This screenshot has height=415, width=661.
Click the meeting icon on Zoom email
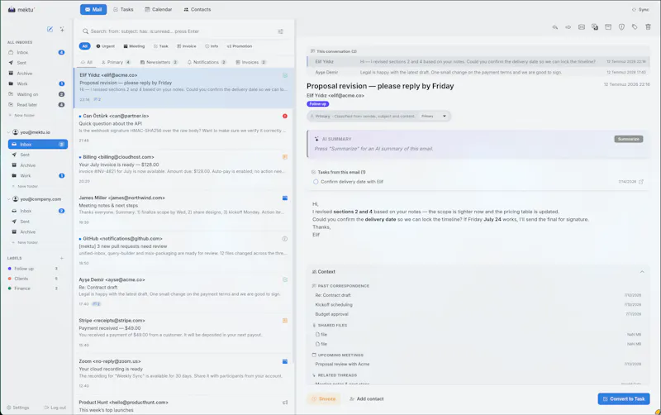[x=285, y=361]
